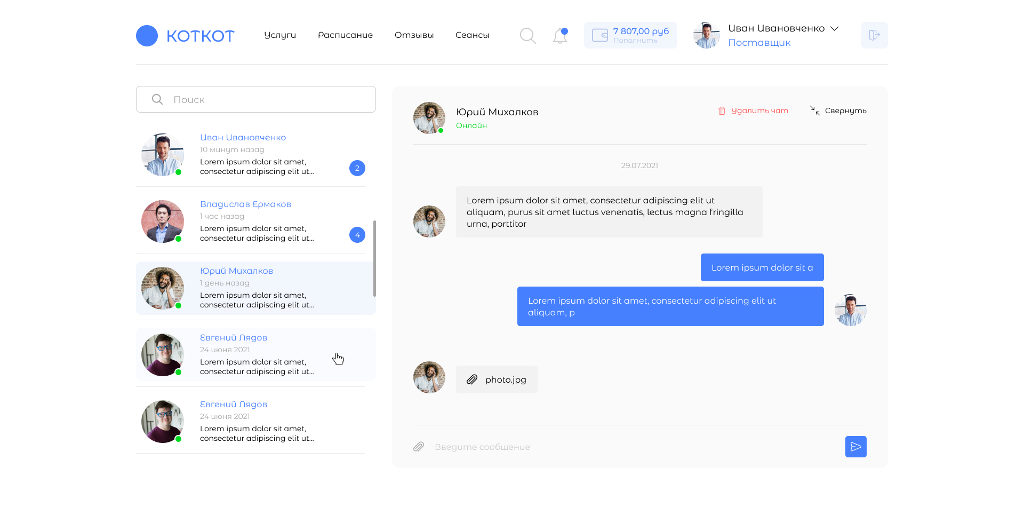Click the search magnifier icon in header
The image size is (1024, 507).
click(527, 36)
